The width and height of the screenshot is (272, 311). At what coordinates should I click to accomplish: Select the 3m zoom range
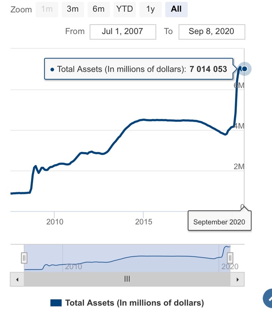point(73,9)
